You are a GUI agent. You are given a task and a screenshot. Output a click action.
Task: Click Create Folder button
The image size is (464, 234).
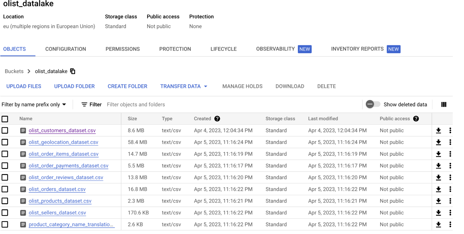tap(128, 86)
